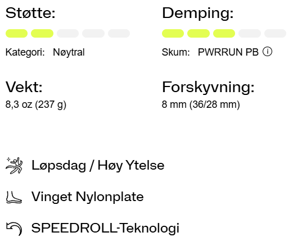Click the 8 mm (36/28 mm) offset value
The height and width of the screenshot is (246, 293).
click(x=201, y=104)
